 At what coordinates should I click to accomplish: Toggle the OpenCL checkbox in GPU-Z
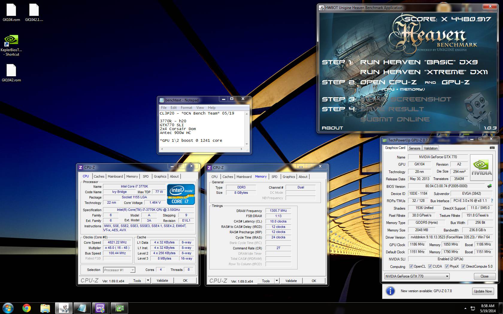(x=411, y=266)
